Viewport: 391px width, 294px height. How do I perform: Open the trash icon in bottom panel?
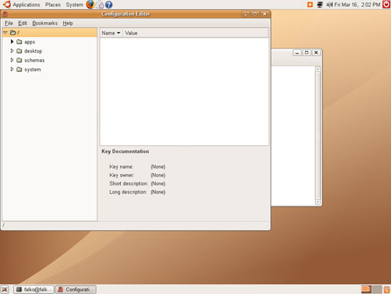(x=387, y=290)
